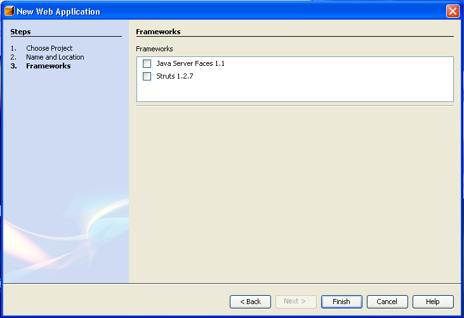Screen dimensions: 464x318
Task: Go back with the < Back button
Action: coord(250,302)
